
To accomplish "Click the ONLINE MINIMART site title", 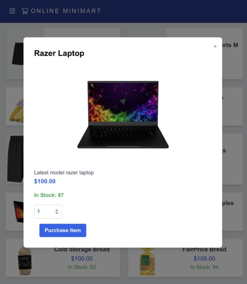I will pyautogui.click(x=66, y=11).
